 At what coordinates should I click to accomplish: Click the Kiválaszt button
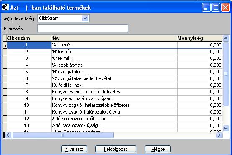click(x=74, y=149)
